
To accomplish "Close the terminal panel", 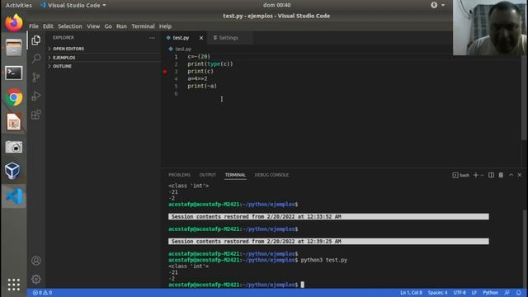I will (520, 175).
